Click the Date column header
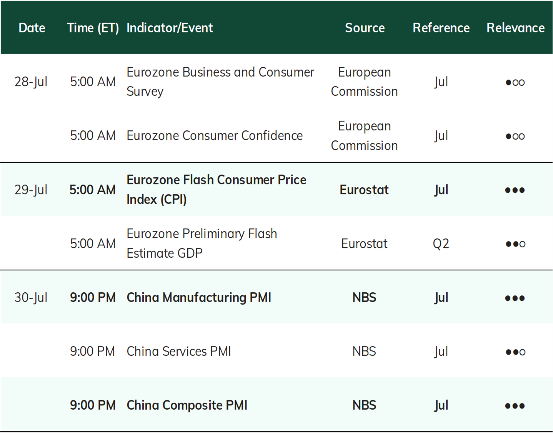The width and height of the screenshot is (553, 435). click(x=32, y=28)
